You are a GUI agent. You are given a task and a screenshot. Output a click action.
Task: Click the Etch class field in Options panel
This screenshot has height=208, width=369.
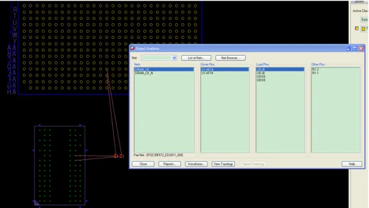364,20
